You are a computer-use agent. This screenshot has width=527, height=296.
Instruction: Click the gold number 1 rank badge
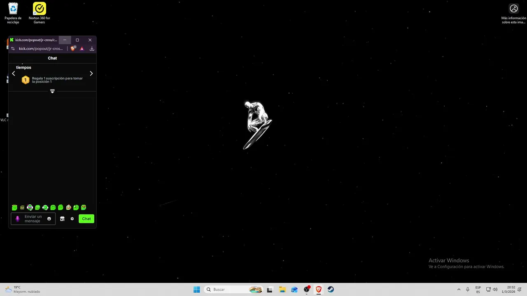pos(26,80)
